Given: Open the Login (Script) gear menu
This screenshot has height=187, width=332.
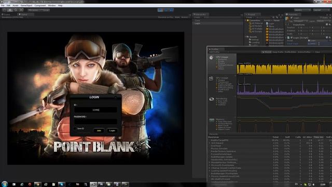Looking at the screenshot, I should click(x=330, y=37).
